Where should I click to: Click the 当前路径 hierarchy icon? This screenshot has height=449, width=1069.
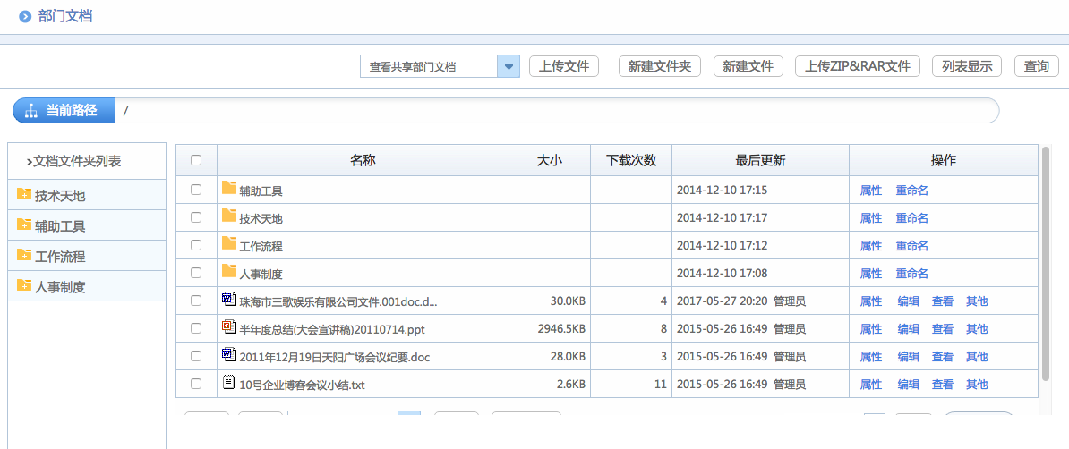pos(31,111)
